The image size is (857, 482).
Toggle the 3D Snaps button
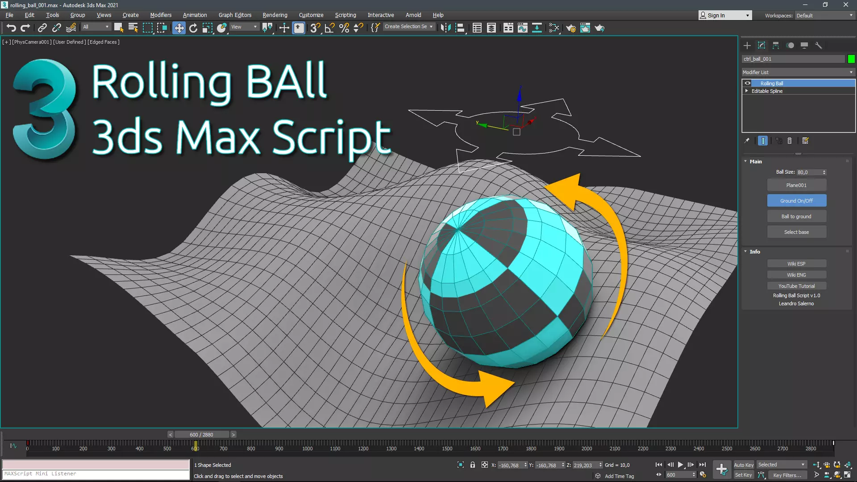[315, 28]
